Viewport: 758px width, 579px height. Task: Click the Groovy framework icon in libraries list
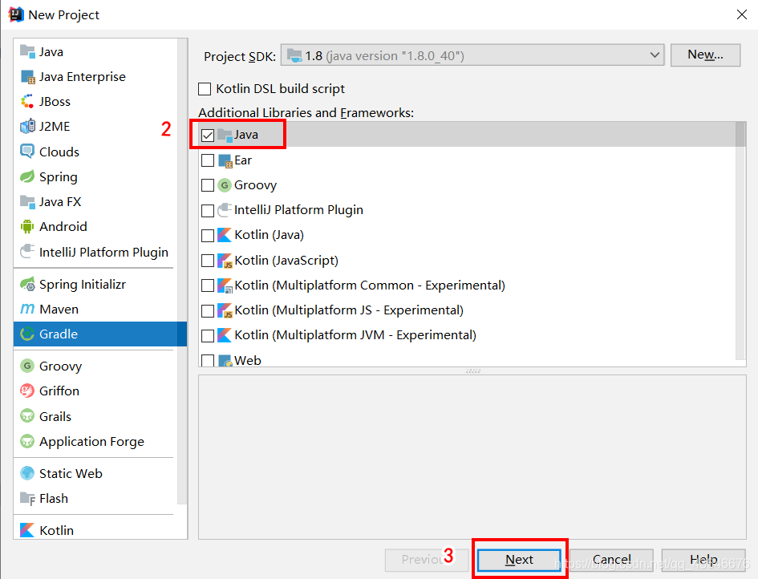tap(225, 185)
